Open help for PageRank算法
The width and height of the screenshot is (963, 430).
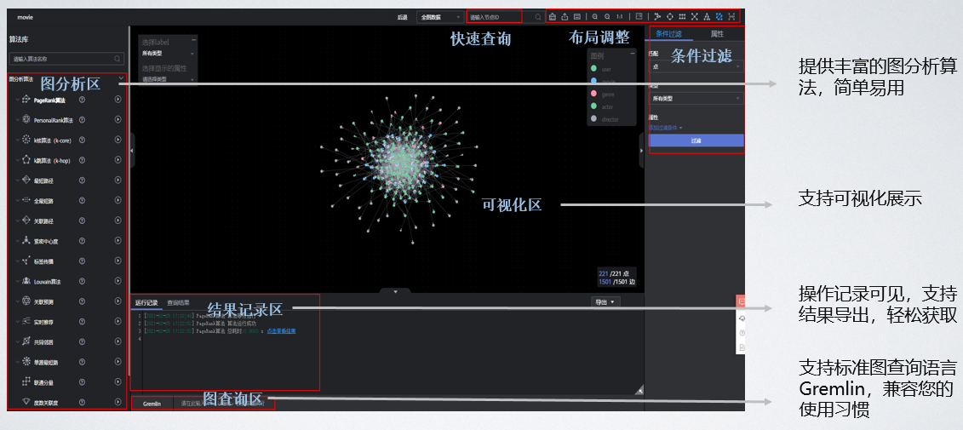[x=82, y=100]
